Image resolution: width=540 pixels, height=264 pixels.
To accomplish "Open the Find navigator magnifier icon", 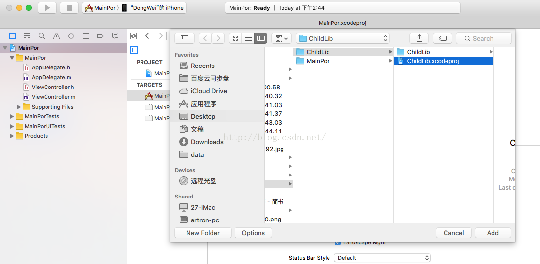I will point(42,36).
